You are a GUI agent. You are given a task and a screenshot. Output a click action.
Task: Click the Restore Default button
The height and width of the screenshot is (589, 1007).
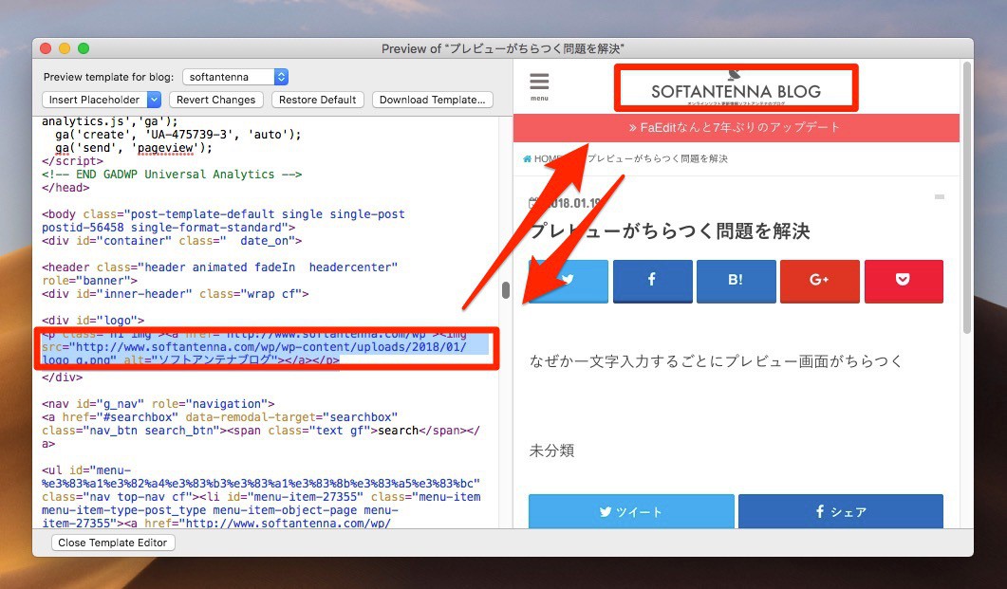tap(318, 100)
